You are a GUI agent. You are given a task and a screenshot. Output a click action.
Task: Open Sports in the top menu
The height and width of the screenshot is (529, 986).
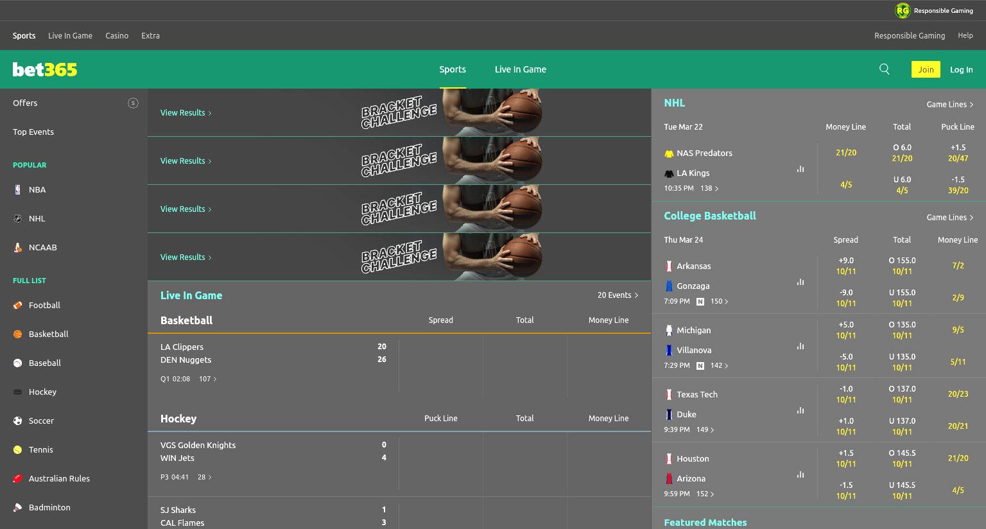tap(24, 36)
